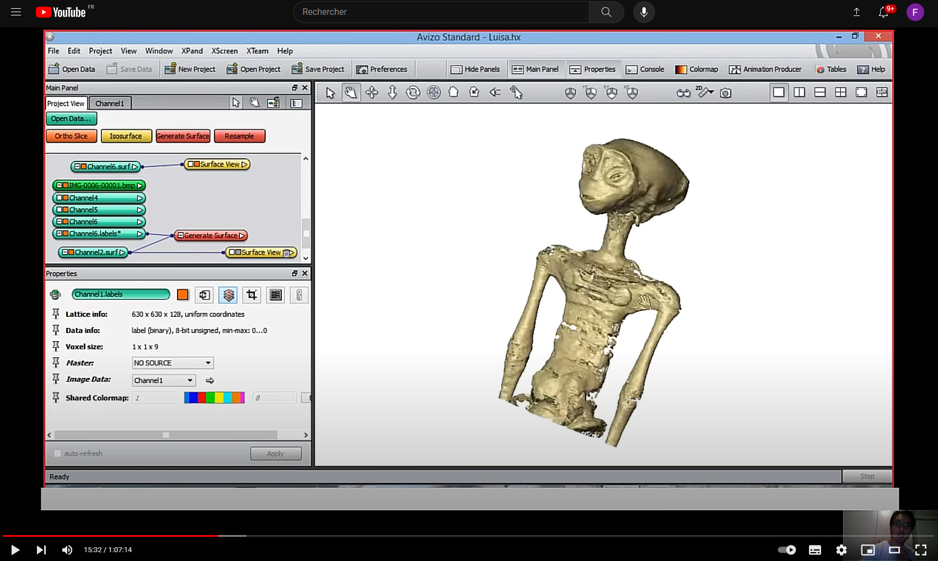The image size is (938, 561).
Task: Open the Colormap toolbar item
Action: (x=697, y=69)
